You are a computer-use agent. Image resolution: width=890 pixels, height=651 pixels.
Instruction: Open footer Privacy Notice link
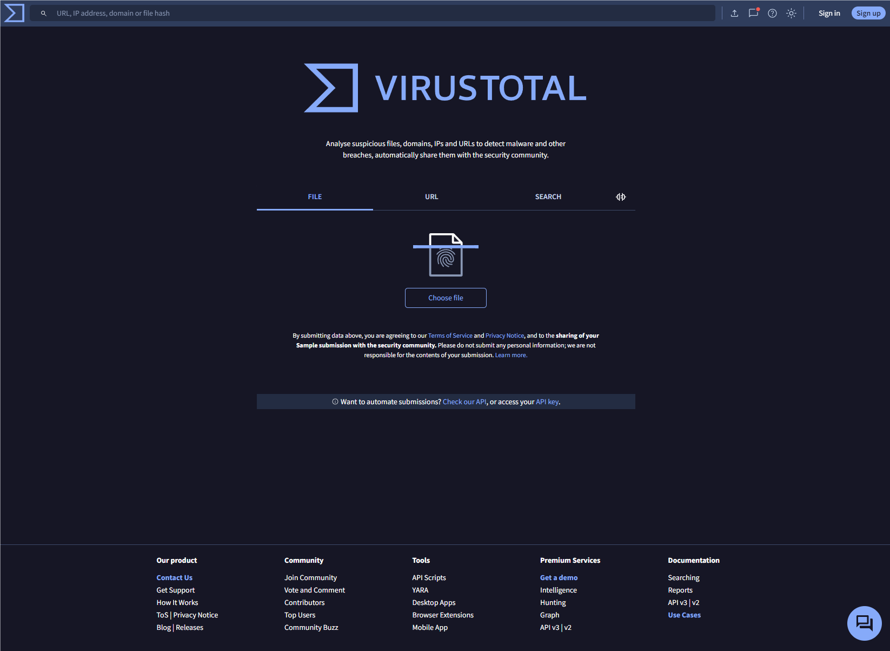tap(196, 615)
